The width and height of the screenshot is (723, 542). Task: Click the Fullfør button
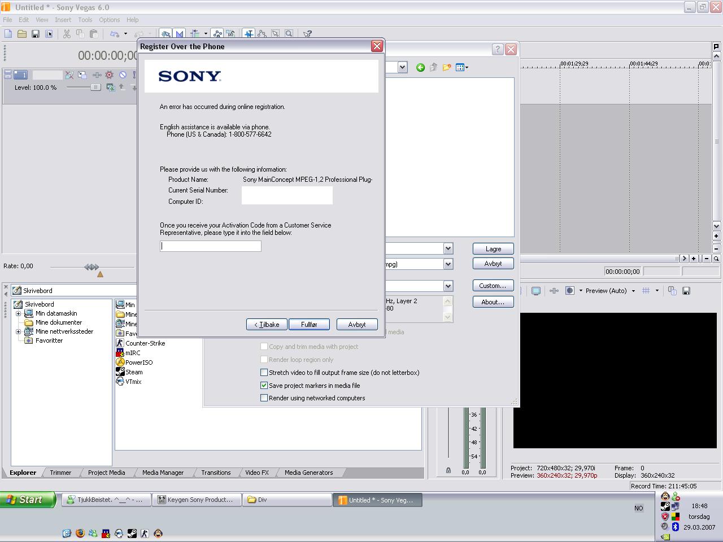click(x=309, y=325)
